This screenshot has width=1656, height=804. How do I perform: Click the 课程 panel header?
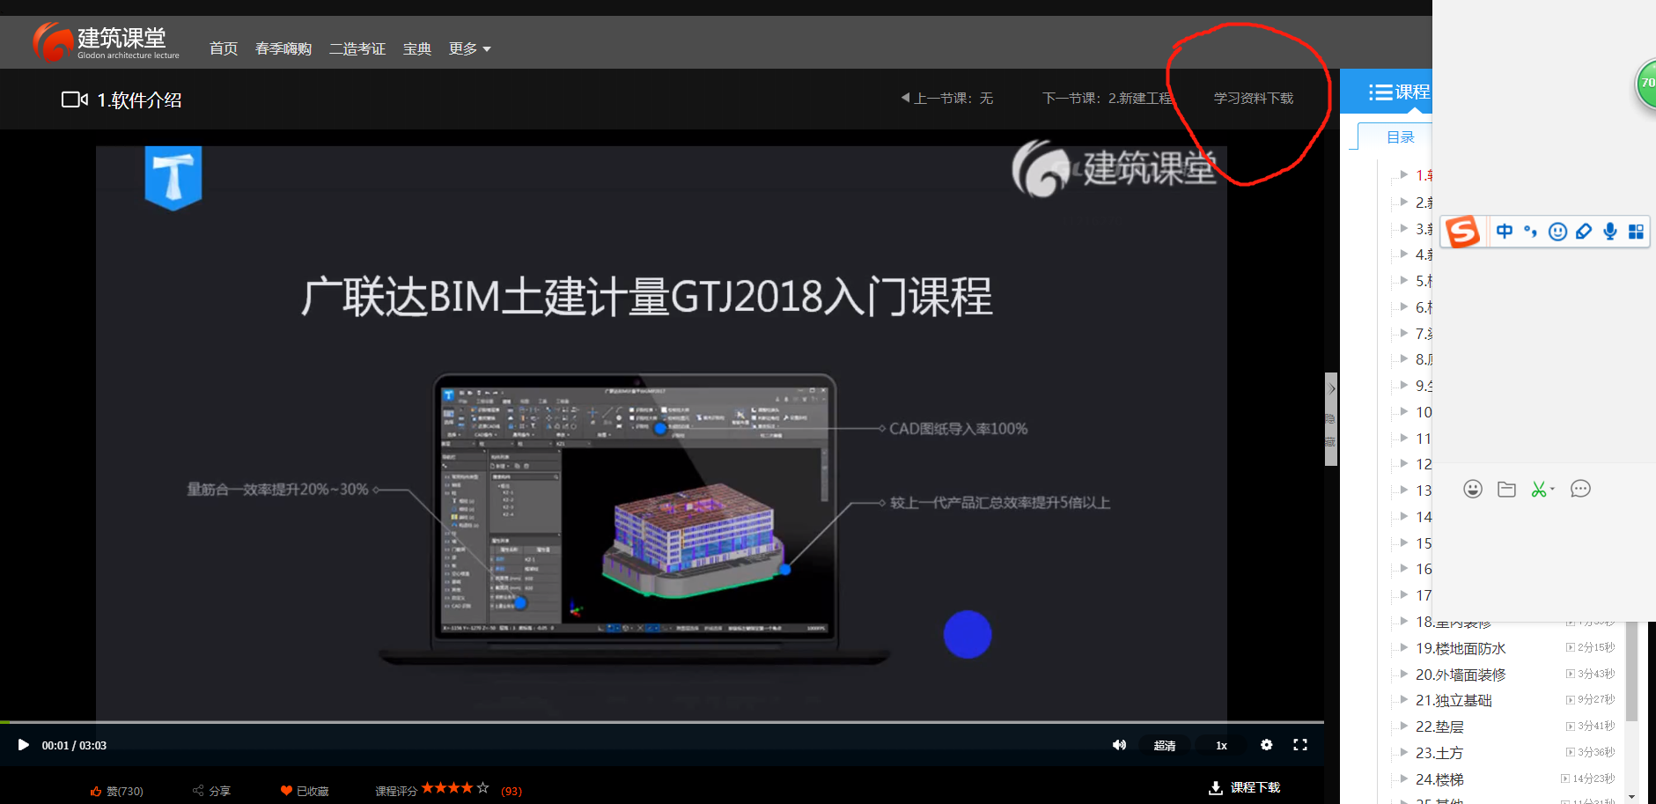1400,92
